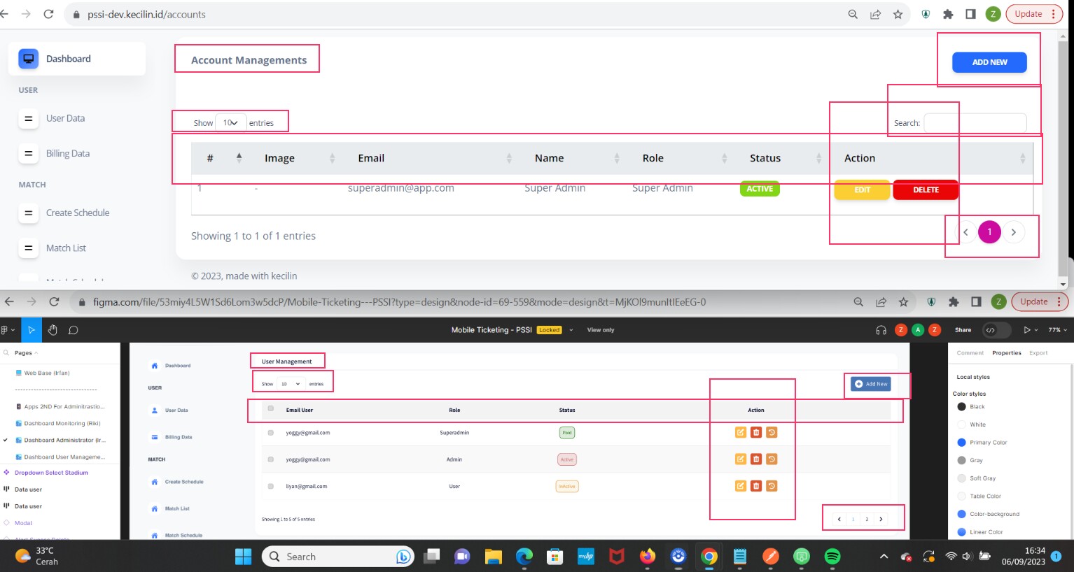Open the file name dropdown arrow beside Locked
Image resolution: width=1074 pixels, height=572 pixels.
[571, 330]
